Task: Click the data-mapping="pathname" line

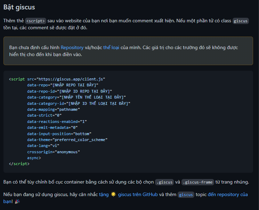Action: (54, 109)
